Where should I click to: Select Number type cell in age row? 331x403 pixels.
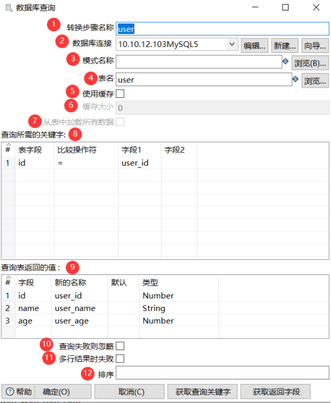tap(179, 321)
